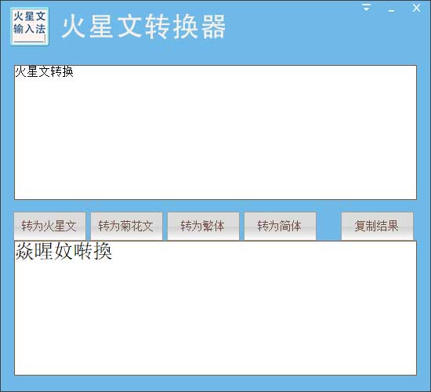Click the result text 焱暒妏啭換
This screenshot has height=392, width=431.
[63, 251]
